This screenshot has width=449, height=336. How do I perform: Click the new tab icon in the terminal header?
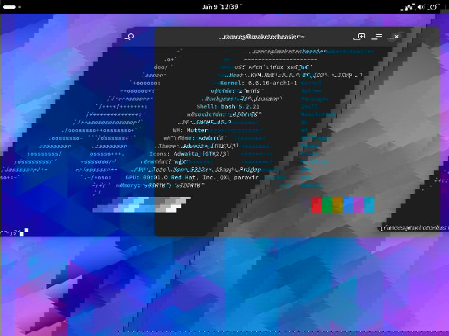tap(358, 37)
